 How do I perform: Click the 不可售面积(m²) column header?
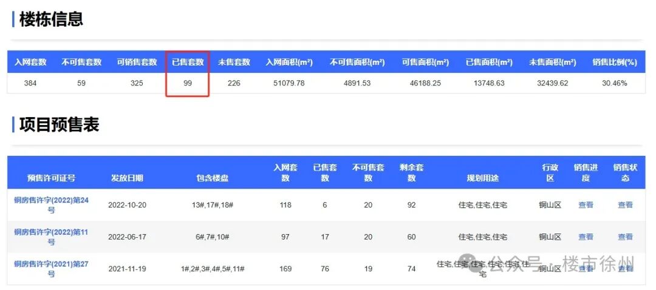click(357, 62)
